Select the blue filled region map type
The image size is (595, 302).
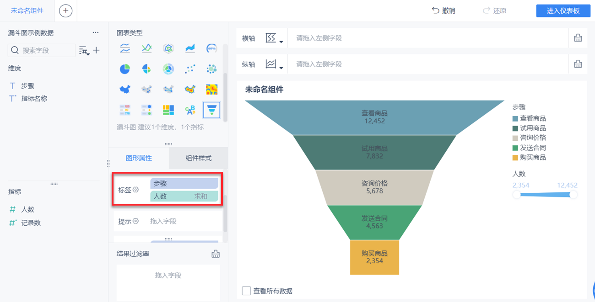[125, 90]
